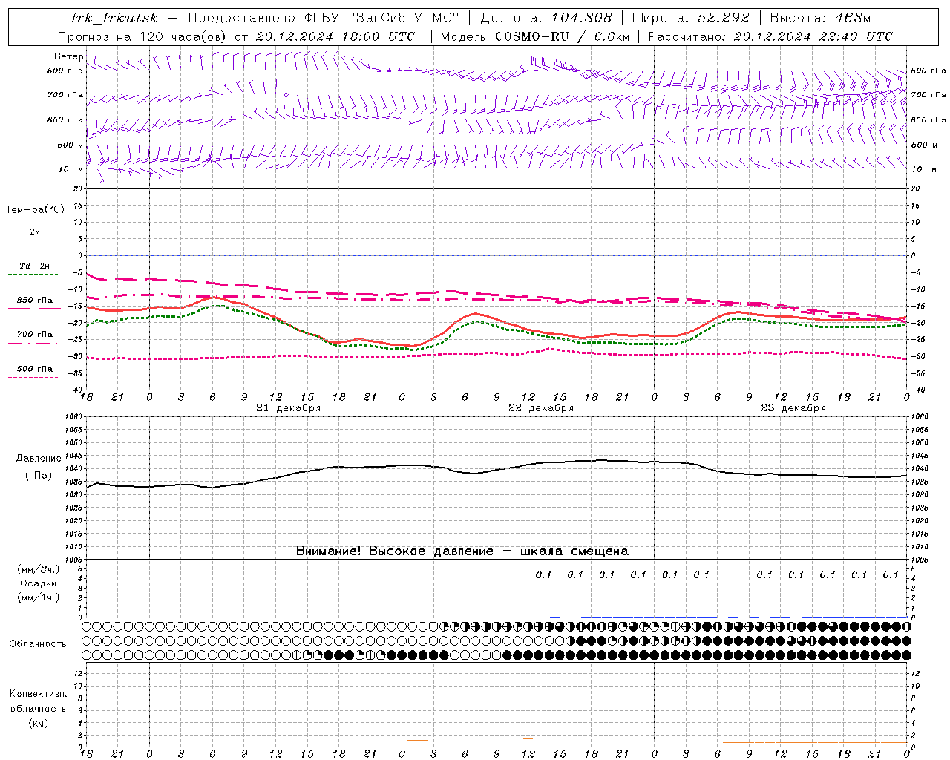Click the 'Осадки' precipitation label

click(39, 583)
